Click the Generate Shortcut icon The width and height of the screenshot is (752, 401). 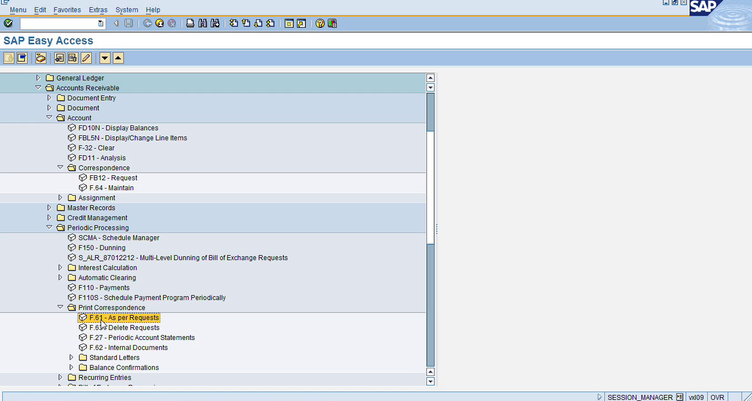click(x=301, y=23)
